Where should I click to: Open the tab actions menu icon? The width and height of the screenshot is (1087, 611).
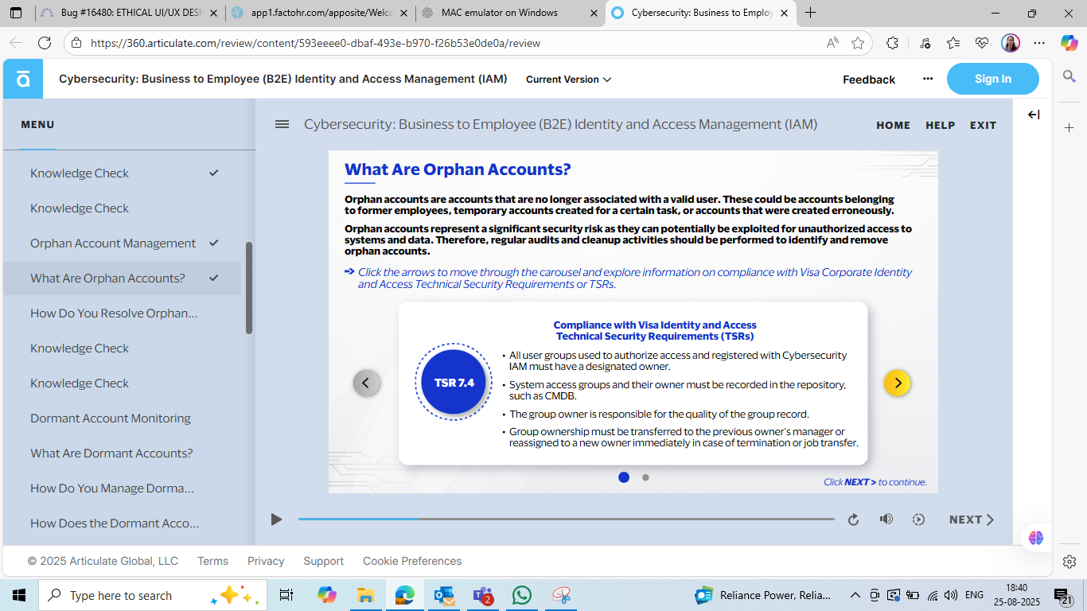point(16,13)
